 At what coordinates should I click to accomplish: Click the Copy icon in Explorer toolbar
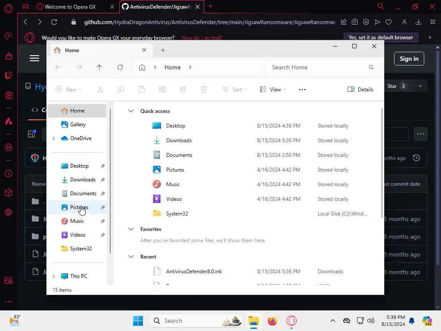click(121, 90)
